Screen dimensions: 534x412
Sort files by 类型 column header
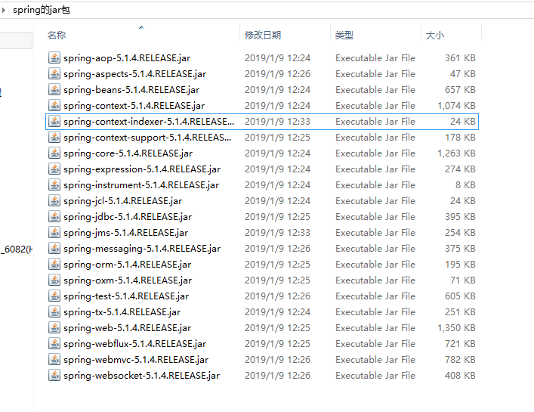point(344,35)
